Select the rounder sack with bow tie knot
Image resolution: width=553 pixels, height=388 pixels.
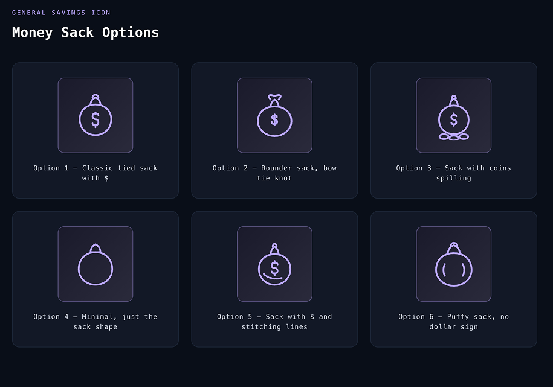274,115
